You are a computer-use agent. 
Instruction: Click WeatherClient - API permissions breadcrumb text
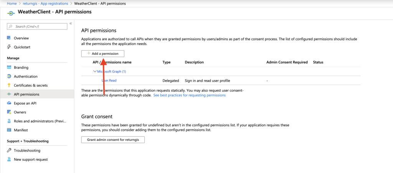[101, 3]
